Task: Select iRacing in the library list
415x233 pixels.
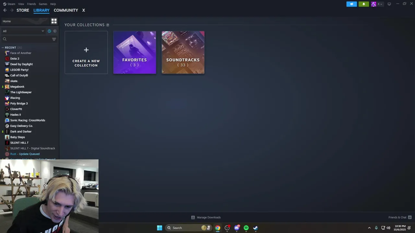Action: [x=15, y=98]
